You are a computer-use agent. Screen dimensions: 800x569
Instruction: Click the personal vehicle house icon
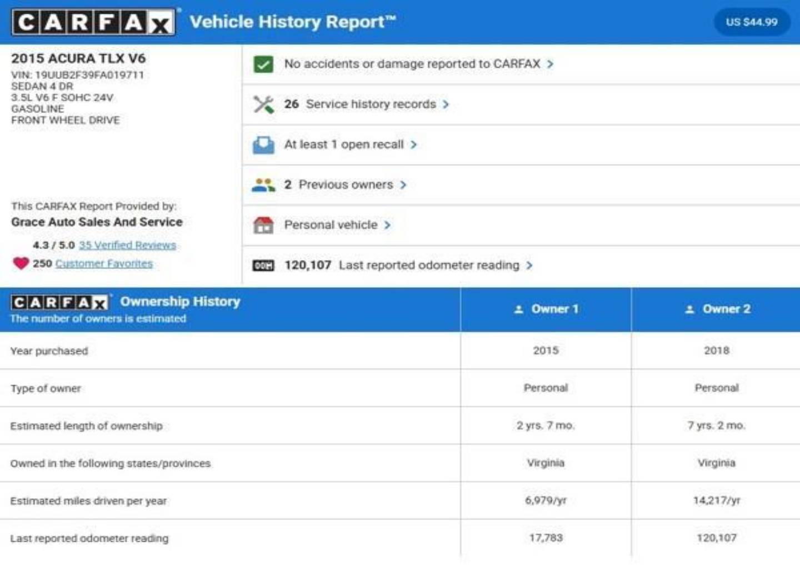[x=263, y=225]
